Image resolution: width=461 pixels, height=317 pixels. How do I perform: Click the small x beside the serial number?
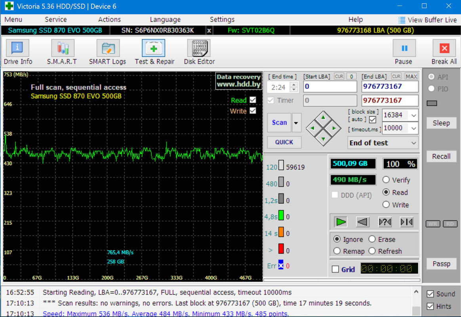(209, 31)
